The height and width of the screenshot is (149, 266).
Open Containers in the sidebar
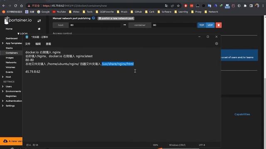[12, 53]
